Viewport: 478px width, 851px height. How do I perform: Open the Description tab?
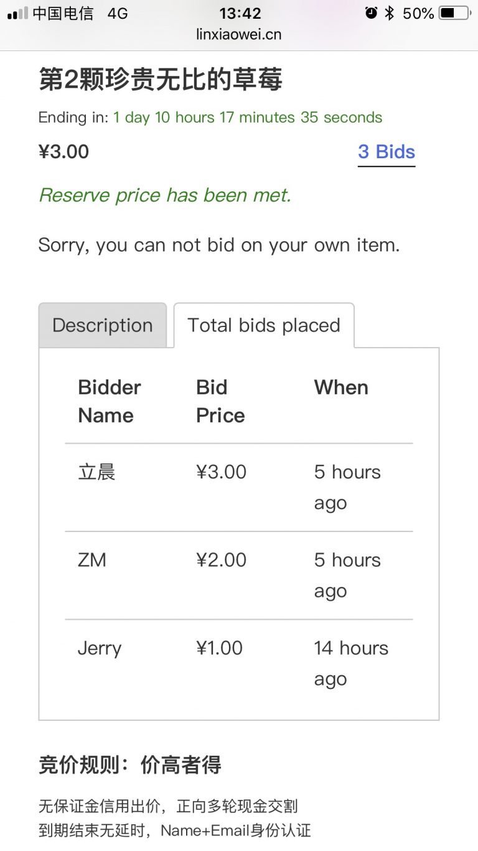[103, 325]
